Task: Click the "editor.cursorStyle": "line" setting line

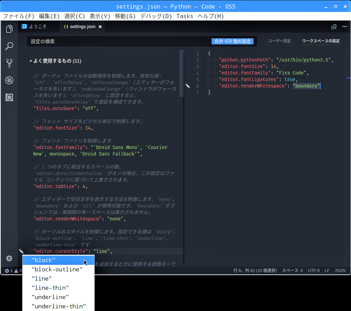Action: 73,251
